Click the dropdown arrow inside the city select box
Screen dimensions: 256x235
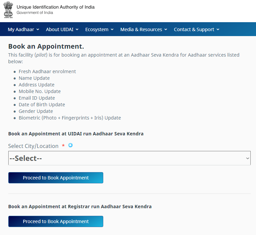(247, 158)
